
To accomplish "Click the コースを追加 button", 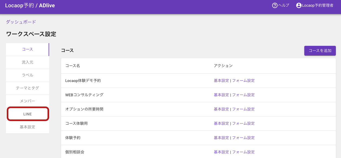I will point(320,51).
